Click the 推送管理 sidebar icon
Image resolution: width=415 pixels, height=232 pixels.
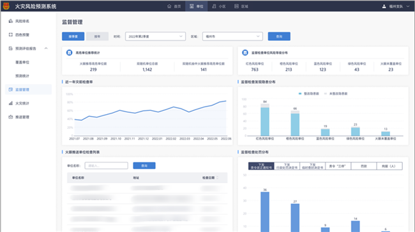[11, 117]
